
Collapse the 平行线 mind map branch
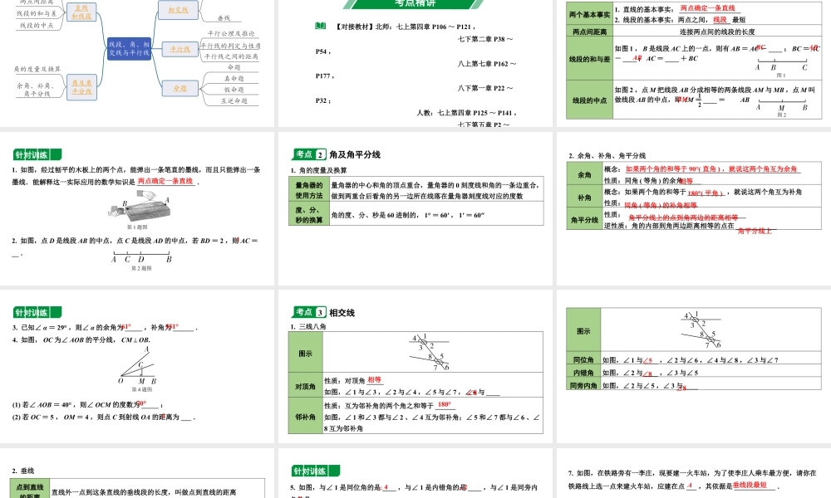[181, 49]
